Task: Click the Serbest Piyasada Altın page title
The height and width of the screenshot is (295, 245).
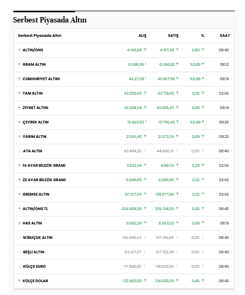Action: [x=50, y=20]
